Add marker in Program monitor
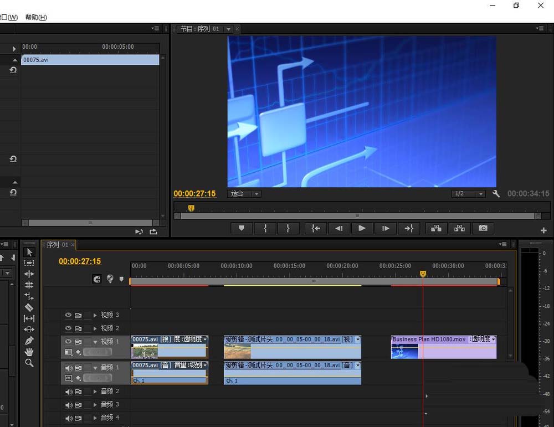The height and width of the screenshot is (427, 554). (242, 228)
